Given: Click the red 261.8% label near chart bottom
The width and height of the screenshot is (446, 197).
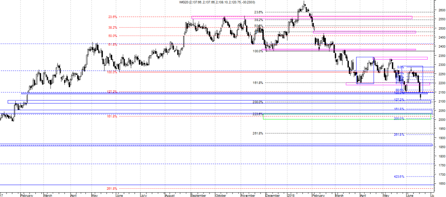Looking at the screenshot, I should click(112, 188).
